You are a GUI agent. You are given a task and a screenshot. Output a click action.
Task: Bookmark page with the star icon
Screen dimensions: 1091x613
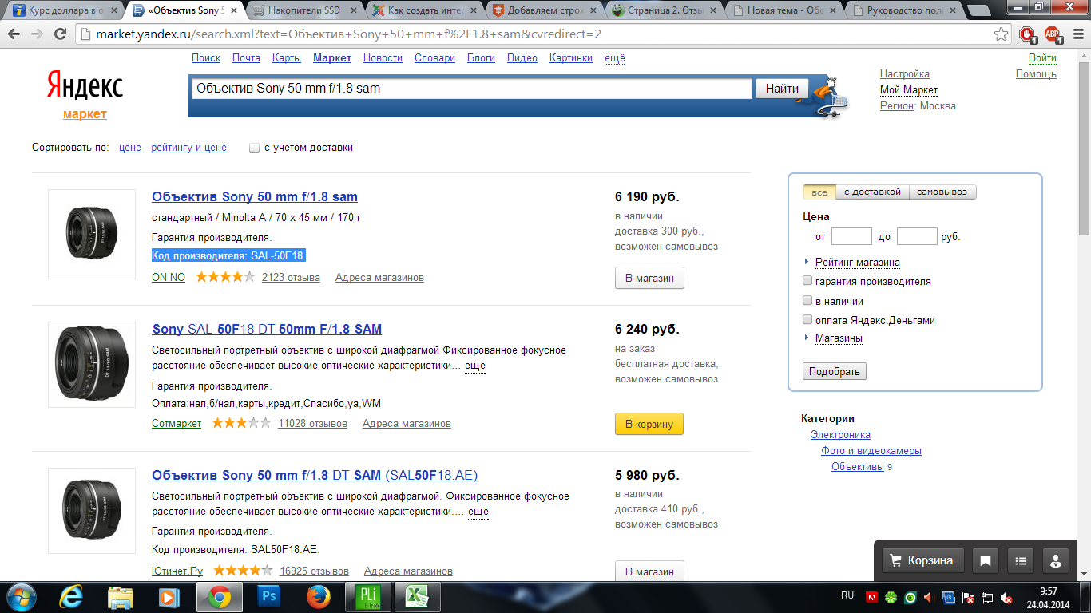(x=1001, y=34)
